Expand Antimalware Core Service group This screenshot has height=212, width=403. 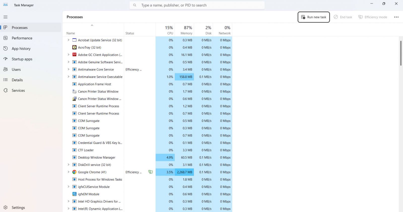point(68,69)
